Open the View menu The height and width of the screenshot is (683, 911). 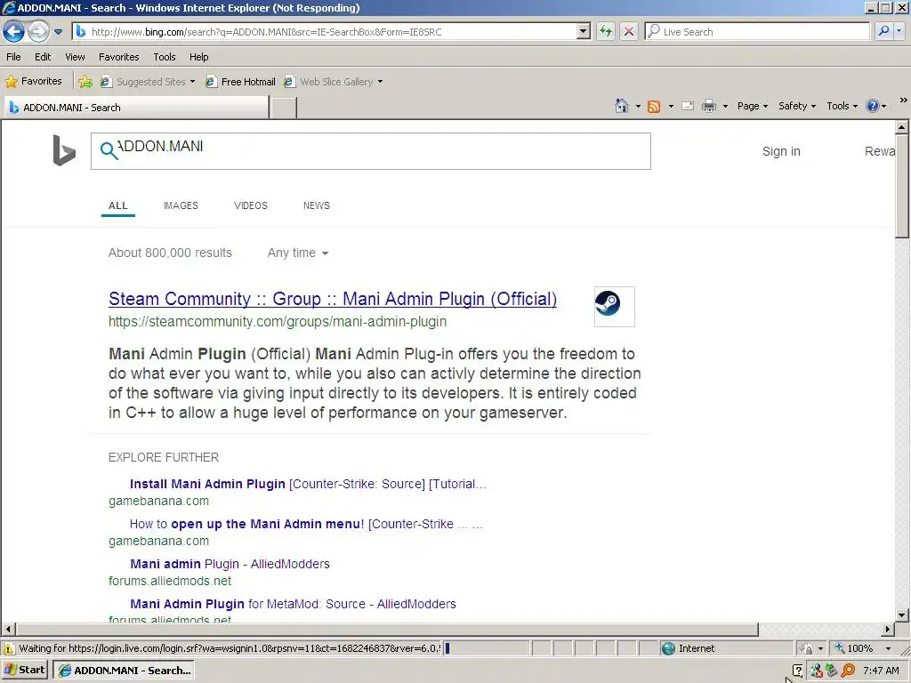pyautogui.click(x=75, y=57)
